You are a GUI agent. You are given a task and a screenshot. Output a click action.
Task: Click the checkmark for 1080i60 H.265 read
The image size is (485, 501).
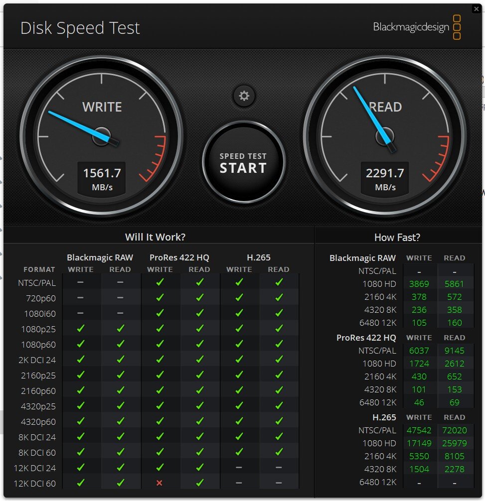[279, 313]
